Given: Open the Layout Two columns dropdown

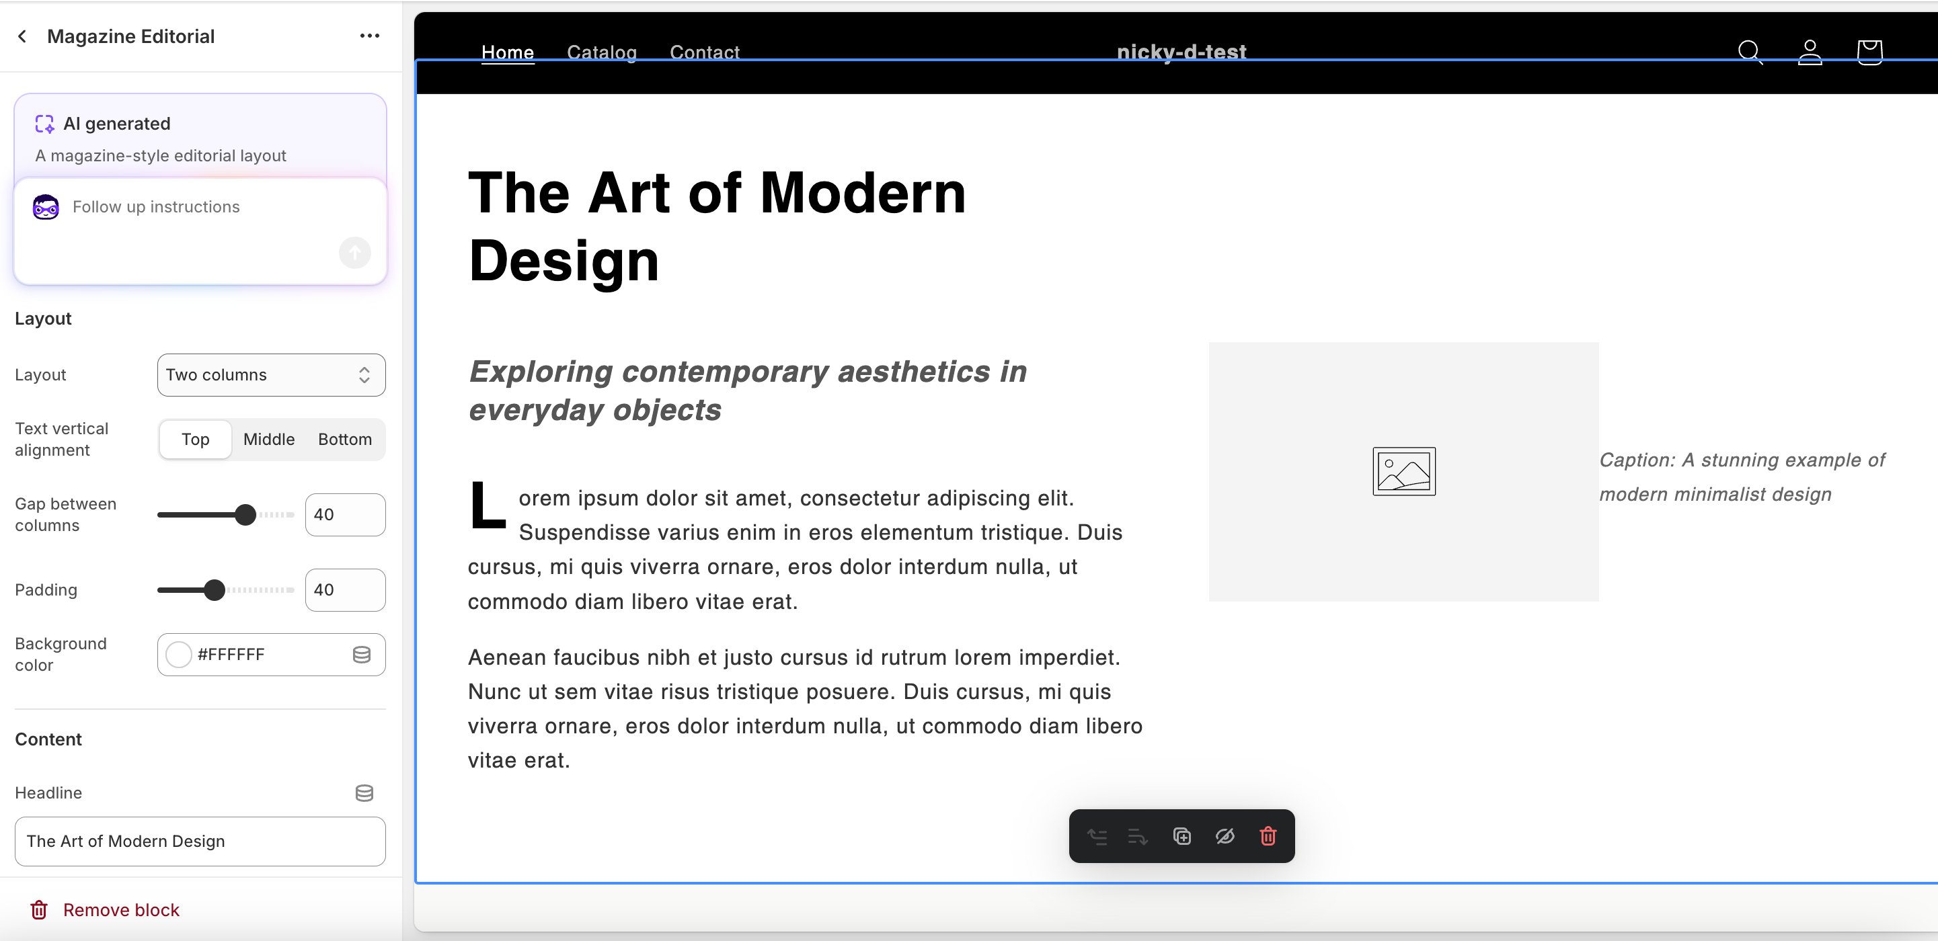Looking at the screenshot, I should coord(271,374).
